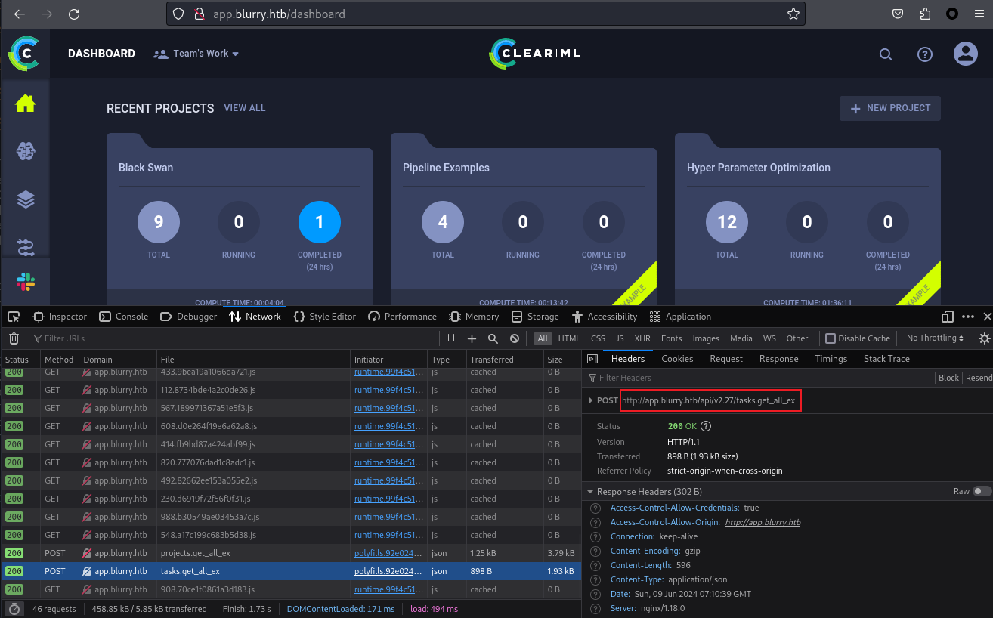Screen dimensions: 993x618
Task: Click the plus icon in network toolbar
Action: pos(472,338)
